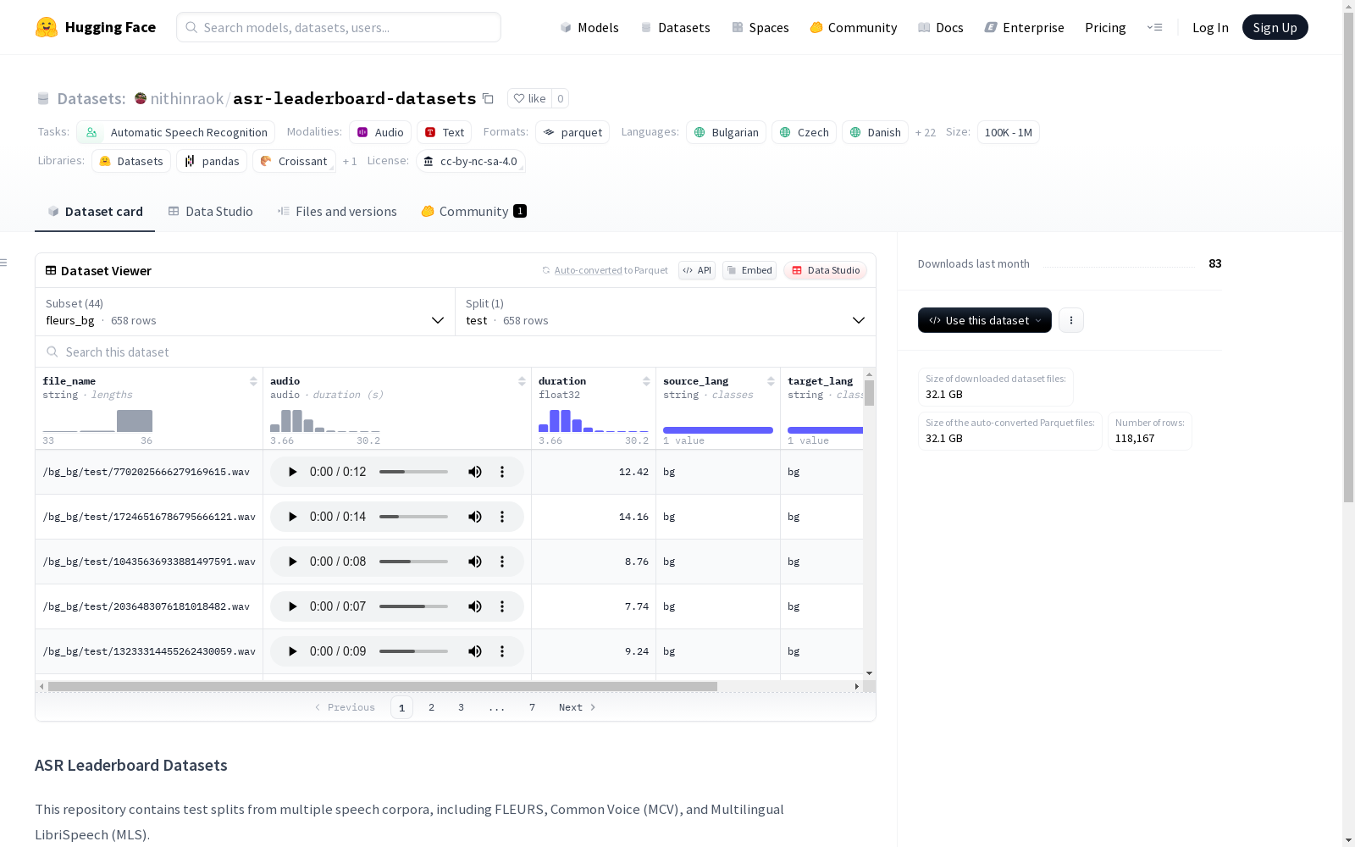The image size is (1355, 847).
Task: Filter by the Automatic Speech Recognition task tag
Action: 176,132
